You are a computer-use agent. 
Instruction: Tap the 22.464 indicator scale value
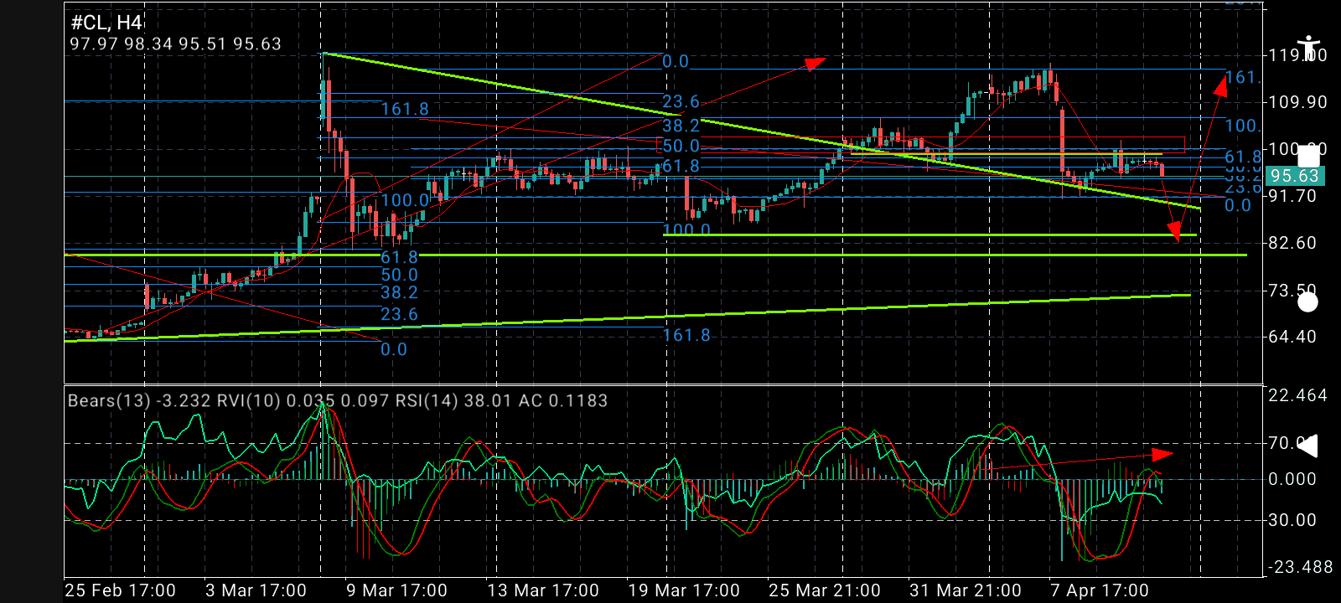click(1298, 395)
